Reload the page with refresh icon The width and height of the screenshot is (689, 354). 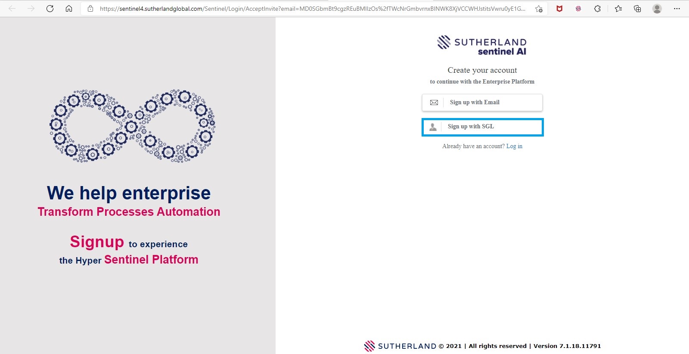pyautogui.click(x=50, y=9)
